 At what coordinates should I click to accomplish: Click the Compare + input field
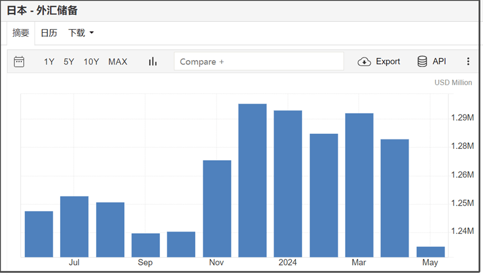[259, 61]
